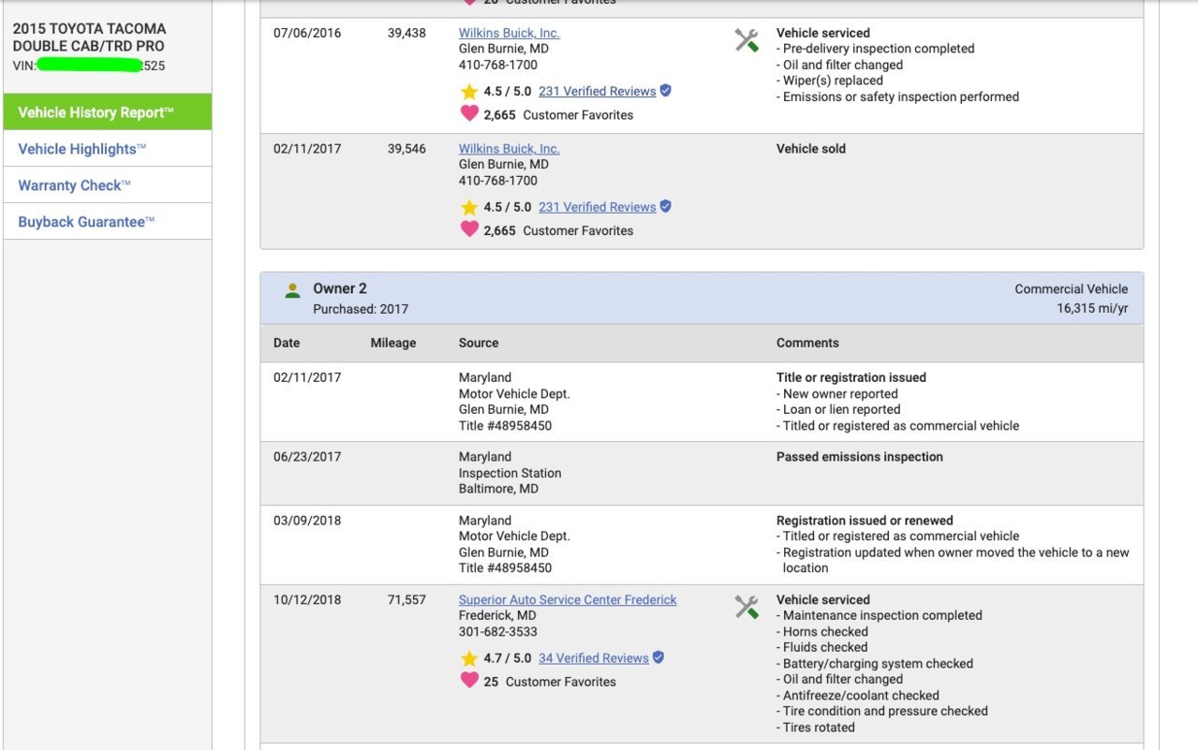Open Wilkins Buick, Inc. link for vehicle sold entry
This screenshot has height=750, width=1198.
[x=509, y=149]
